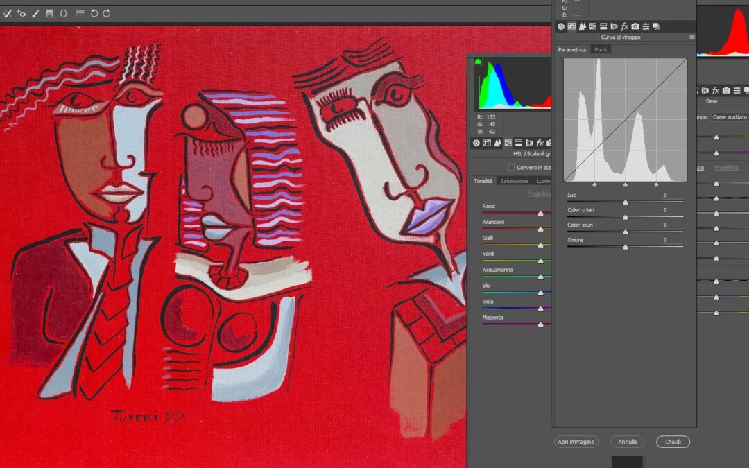Open Split Toning icon in Curva di viraggio panel

(x=603, y=27)
